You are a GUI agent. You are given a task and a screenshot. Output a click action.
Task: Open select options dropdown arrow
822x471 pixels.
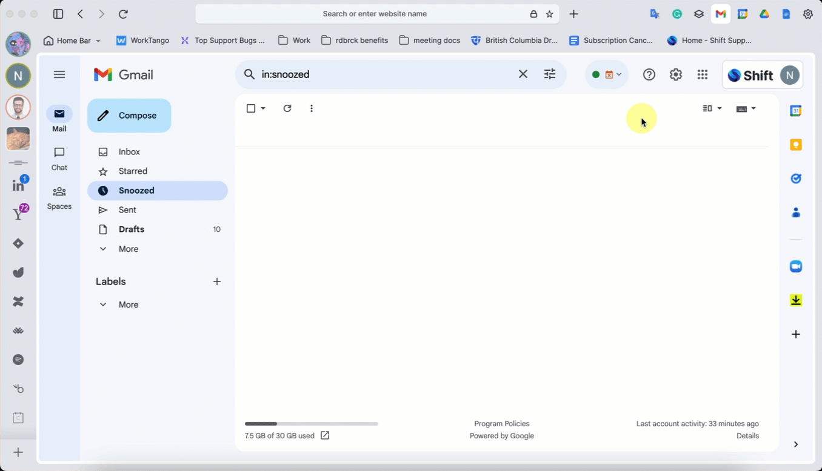coord(263,108)
